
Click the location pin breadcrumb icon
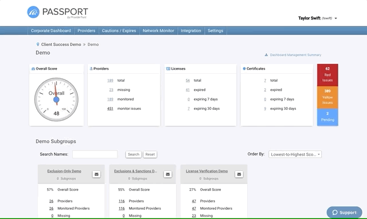click(x=38, y=45)
